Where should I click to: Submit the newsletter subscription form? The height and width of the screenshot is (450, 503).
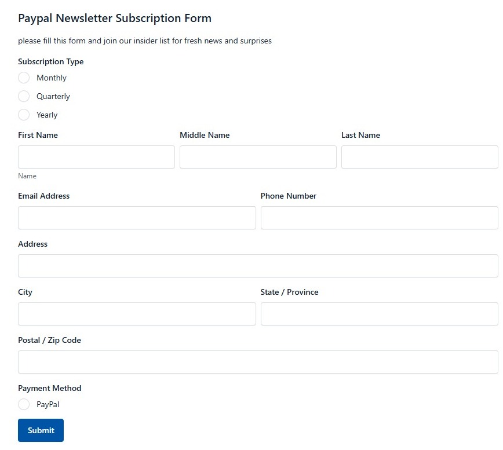(x=41, y=430)
